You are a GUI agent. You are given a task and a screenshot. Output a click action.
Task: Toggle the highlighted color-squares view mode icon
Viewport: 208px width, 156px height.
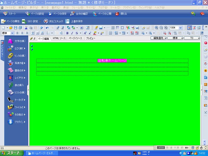[190, 28]
